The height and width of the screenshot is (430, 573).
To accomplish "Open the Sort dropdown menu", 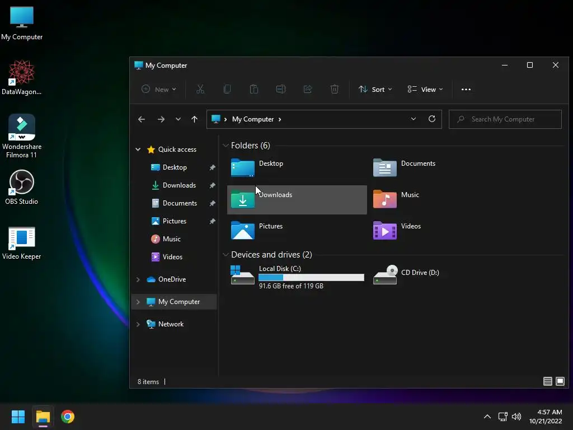I will click(375, 89).
